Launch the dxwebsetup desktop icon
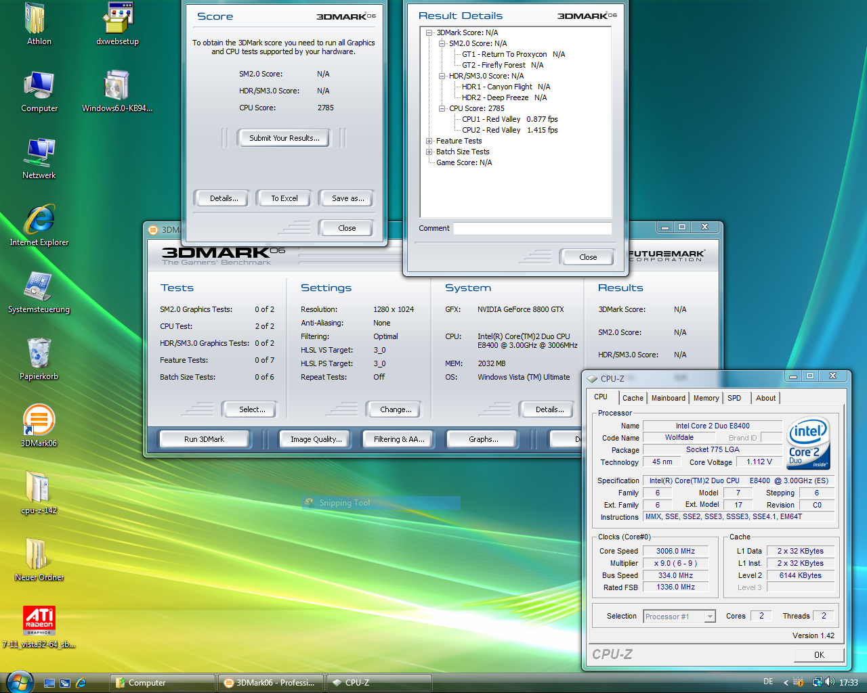The height and width of the screenshot is (693, 867). point(118,24)
